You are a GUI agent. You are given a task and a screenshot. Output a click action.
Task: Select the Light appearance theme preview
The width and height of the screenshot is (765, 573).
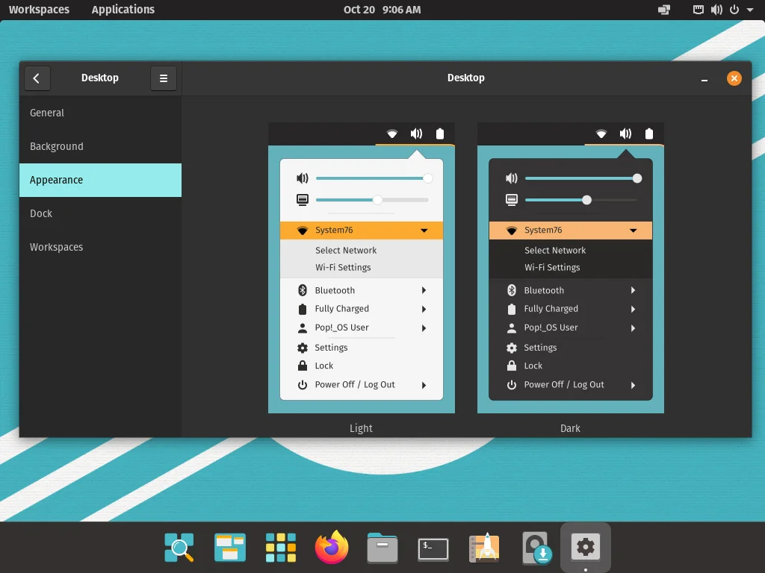click(362, 268)
